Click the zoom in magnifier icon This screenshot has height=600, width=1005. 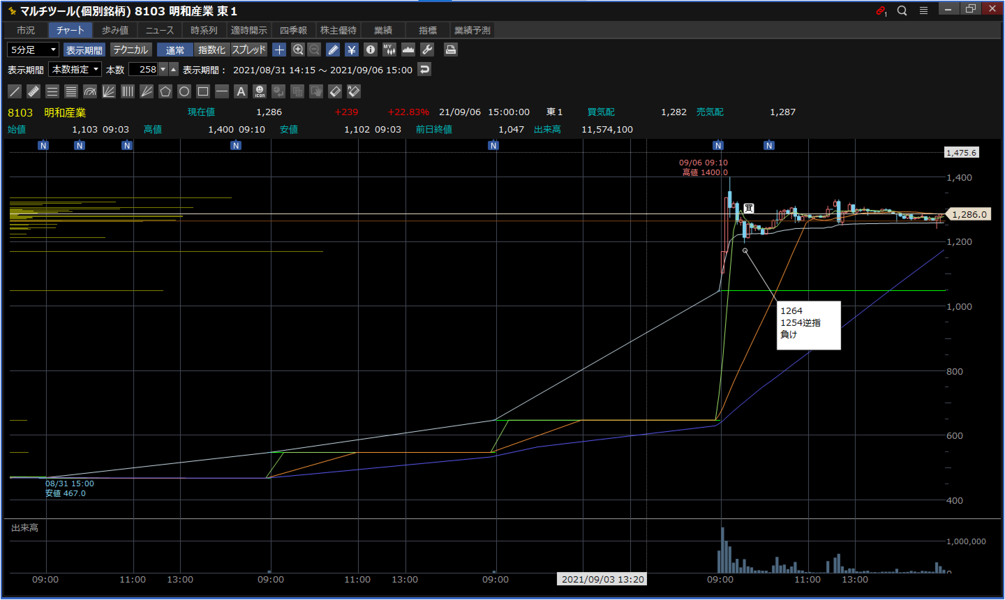click(298, 50)
